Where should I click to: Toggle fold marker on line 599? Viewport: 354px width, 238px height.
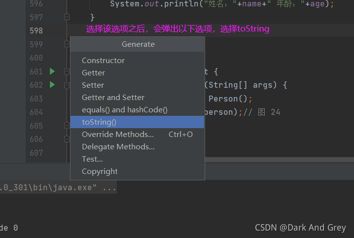pyautogui.click(x=67, y=44)
